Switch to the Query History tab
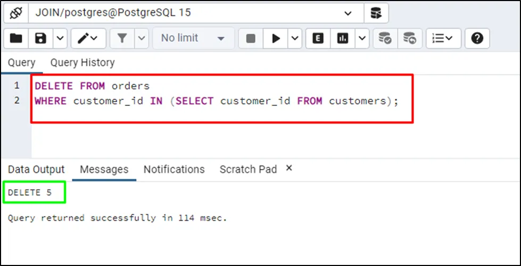 click(82, 63)
